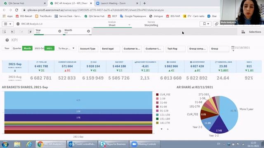The width and height of the screenshot is (264, 148).
Task: Open Outlook CreditControlDeb taskbar item
Action: click(x=82, y=144)
